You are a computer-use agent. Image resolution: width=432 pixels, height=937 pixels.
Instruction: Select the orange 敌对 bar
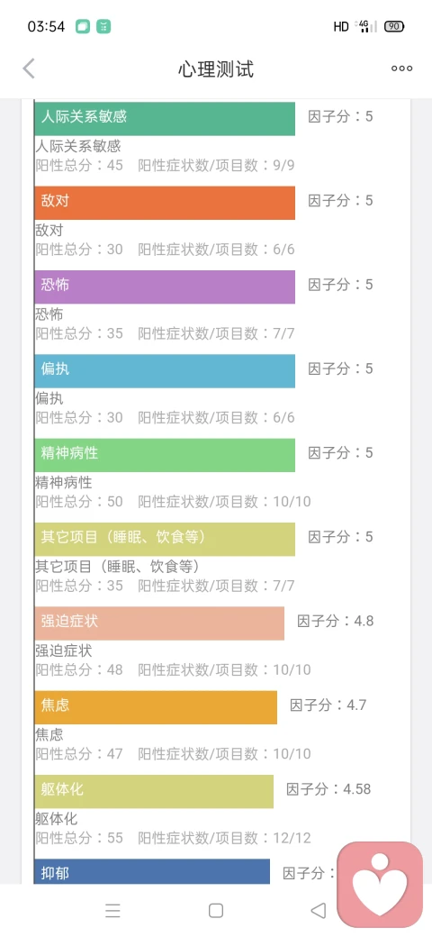[165, 203]
